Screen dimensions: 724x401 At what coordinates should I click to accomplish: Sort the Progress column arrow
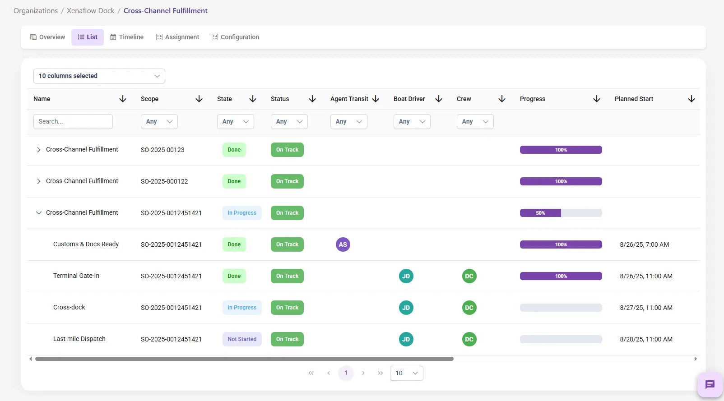tap(596, 99)
